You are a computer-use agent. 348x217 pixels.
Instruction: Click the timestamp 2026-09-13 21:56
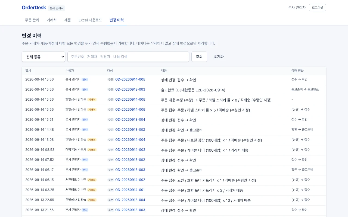click(39, 210)
